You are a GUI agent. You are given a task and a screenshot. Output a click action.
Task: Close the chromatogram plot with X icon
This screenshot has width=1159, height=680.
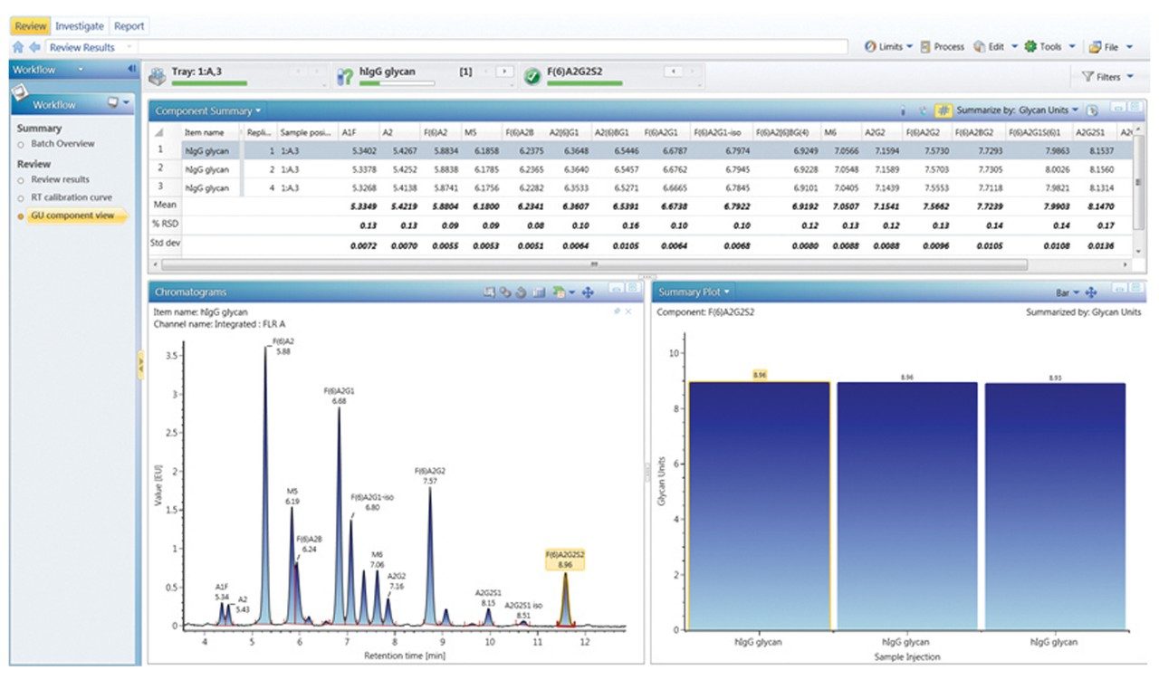click(628, 311)
